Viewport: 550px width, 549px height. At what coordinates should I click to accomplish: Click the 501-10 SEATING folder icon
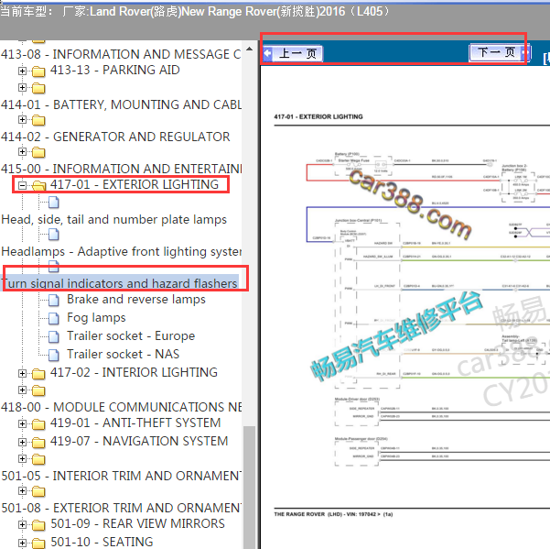[x=38, y=543]
